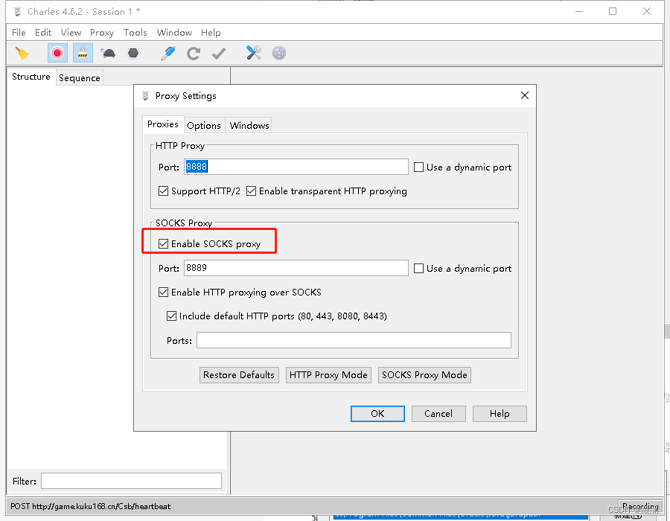This screenshot has width=670, height=521.
Task: Open the Tools wrench icon
Action: (x=253, y=53)
